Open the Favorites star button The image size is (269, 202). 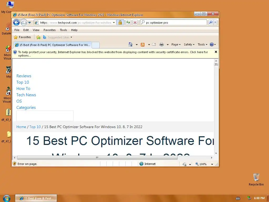point(23,37)
